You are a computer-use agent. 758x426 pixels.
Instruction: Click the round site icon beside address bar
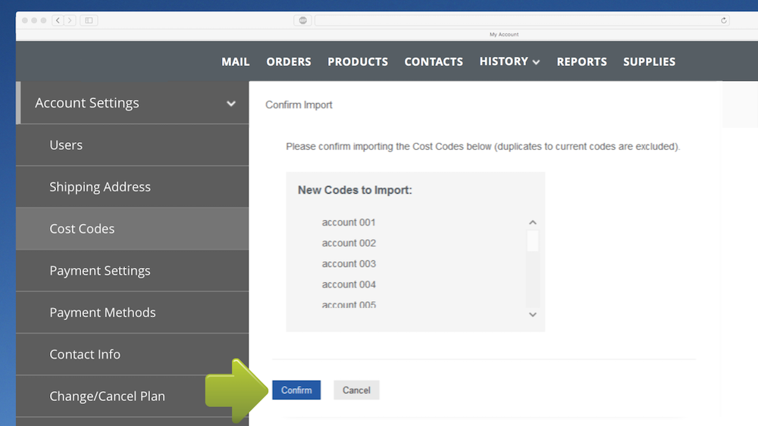pyautogui.click(x=303, y=20)
